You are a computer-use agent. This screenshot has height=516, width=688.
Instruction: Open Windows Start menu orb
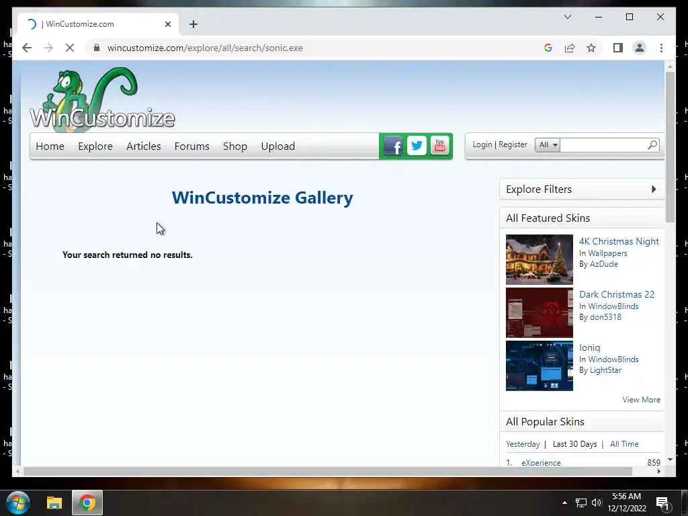tap(18, 503)
